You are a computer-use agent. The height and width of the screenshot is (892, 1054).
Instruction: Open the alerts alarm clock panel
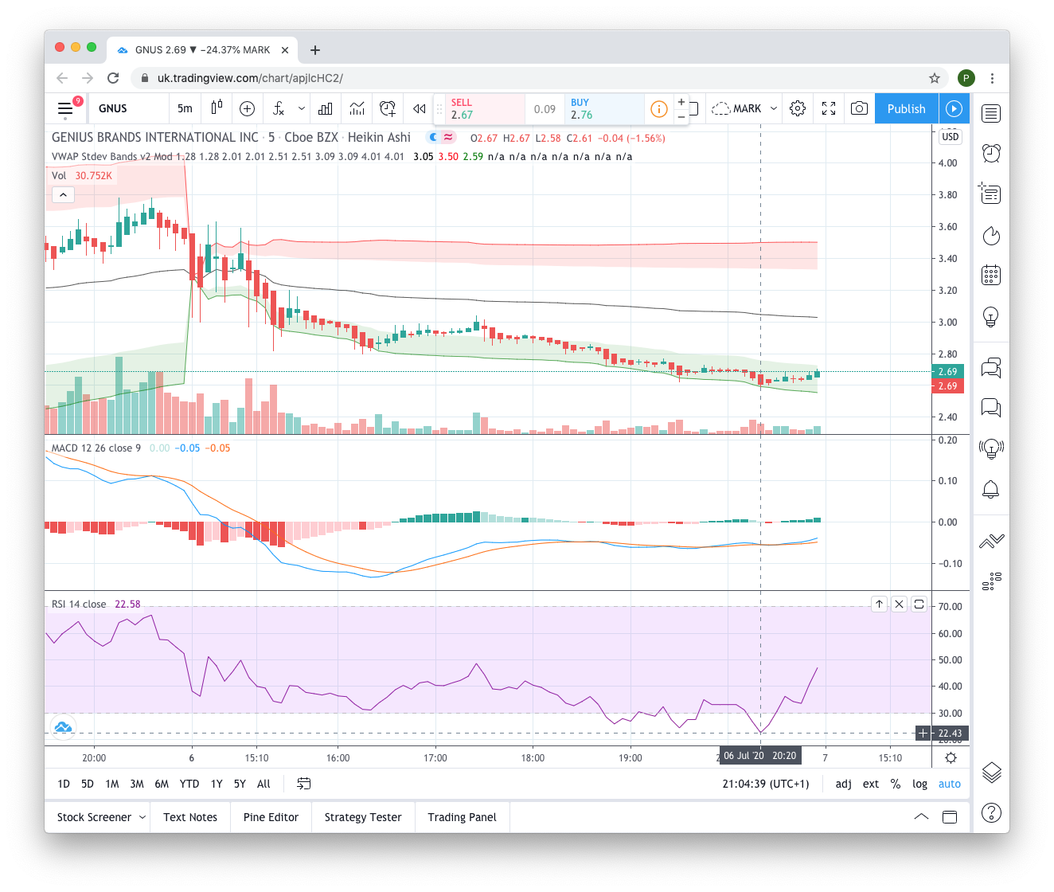[991, 153]
